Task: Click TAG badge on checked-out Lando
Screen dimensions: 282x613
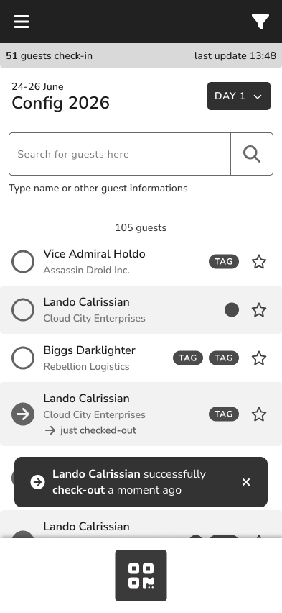Action: (x=224, y=414)
